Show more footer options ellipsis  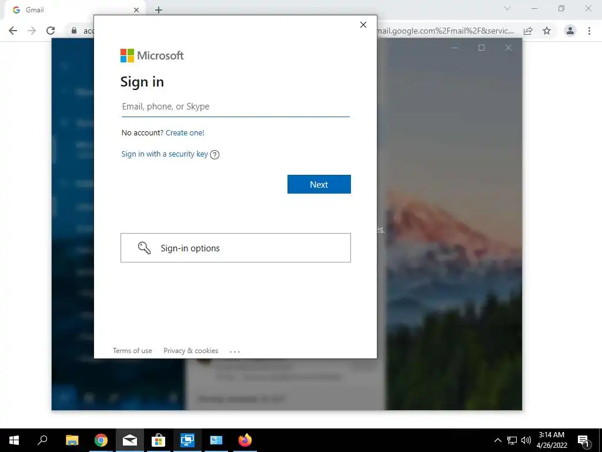(x=235, y=351)
